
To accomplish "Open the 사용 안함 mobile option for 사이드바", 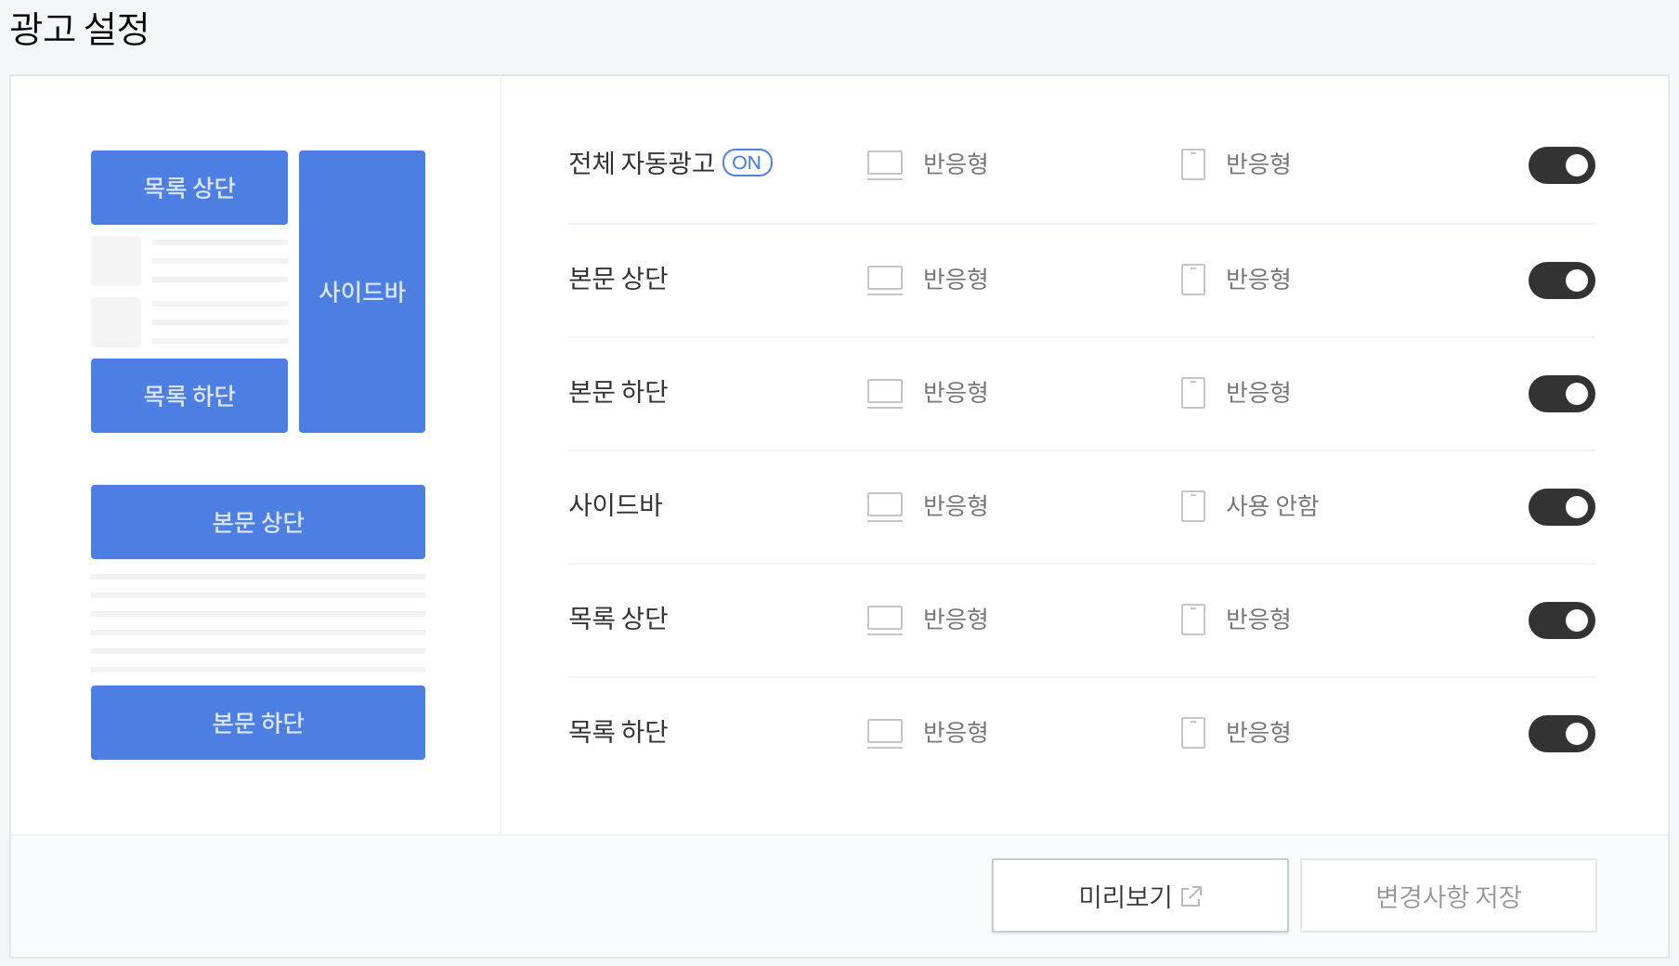I will click(x=1272, y=505).
